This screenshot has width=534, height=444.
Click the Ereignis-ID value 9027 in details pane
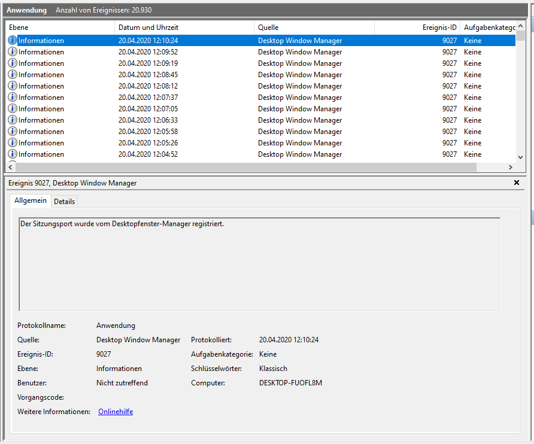point(104,354)
